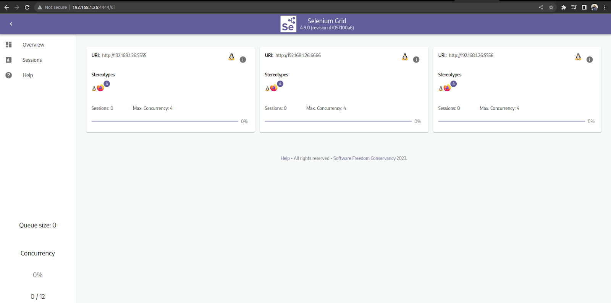Screen dimensions: 611x303
Task: Click the Queue size: 0 text
Action: coord(38,225)
